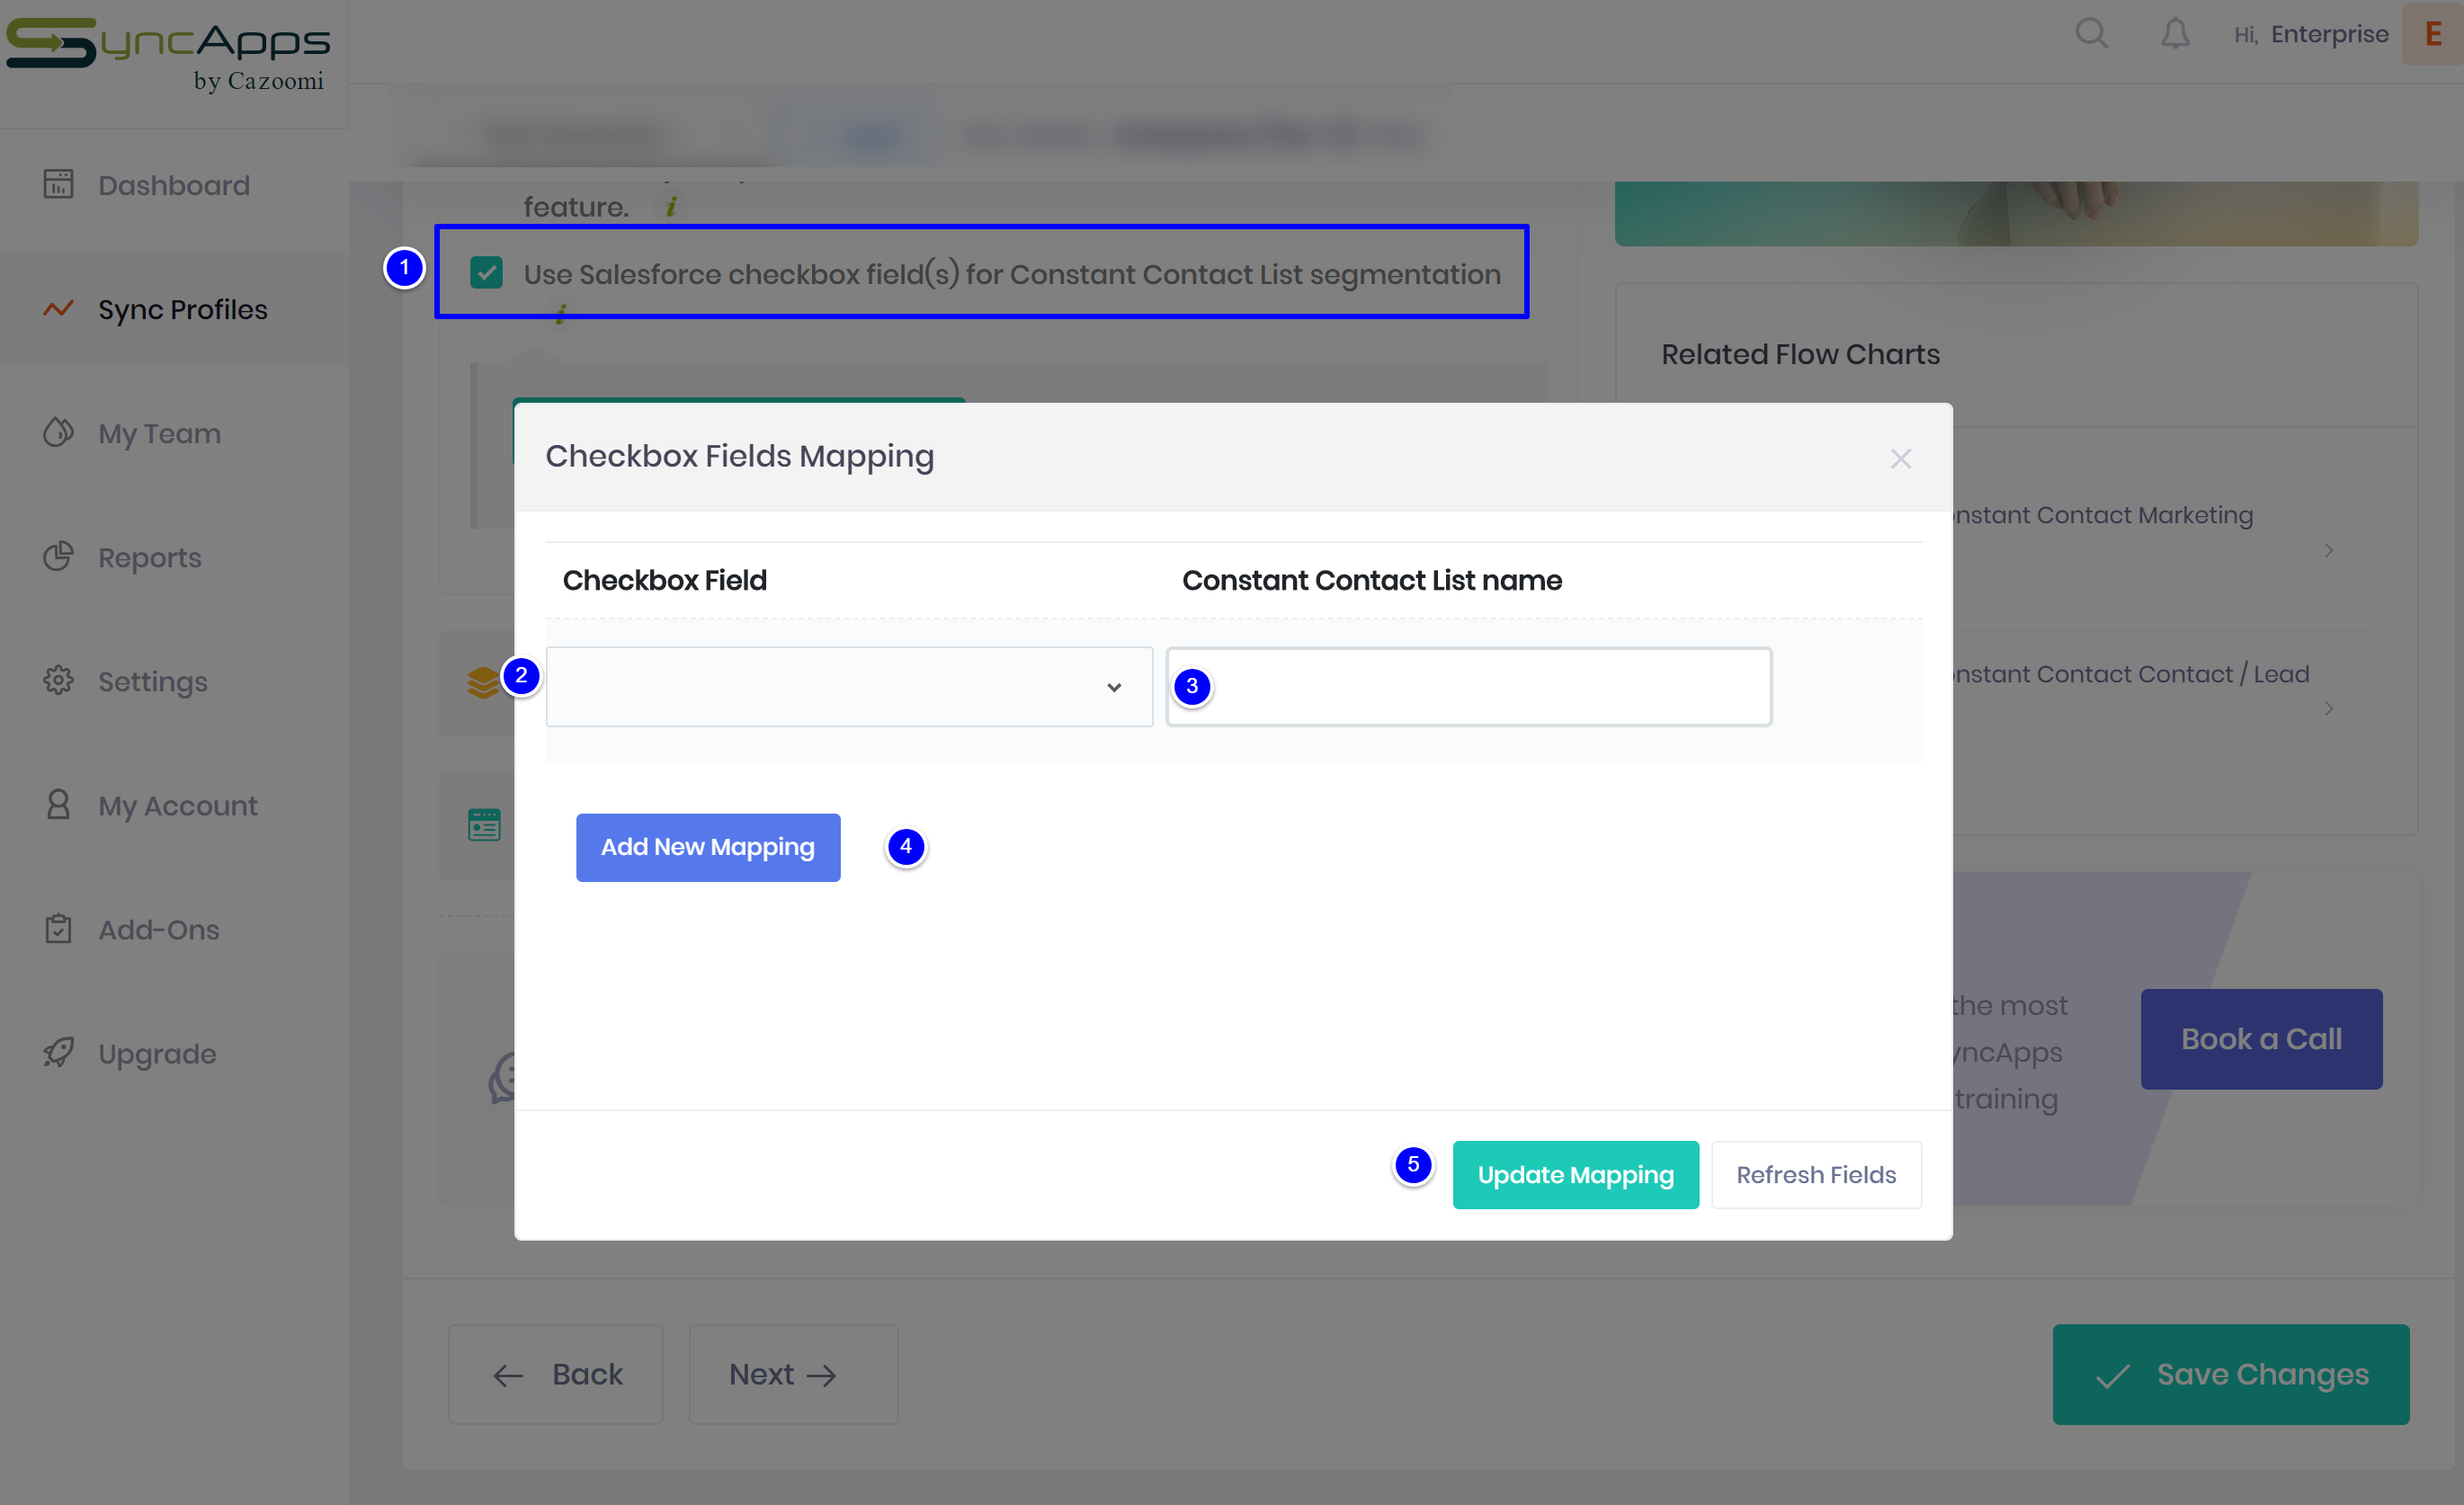This screenshot has height=1505, width=2464.
Task: Click the Reports pie chart icon
Action: pyautogui.click(x=58, y=557)
